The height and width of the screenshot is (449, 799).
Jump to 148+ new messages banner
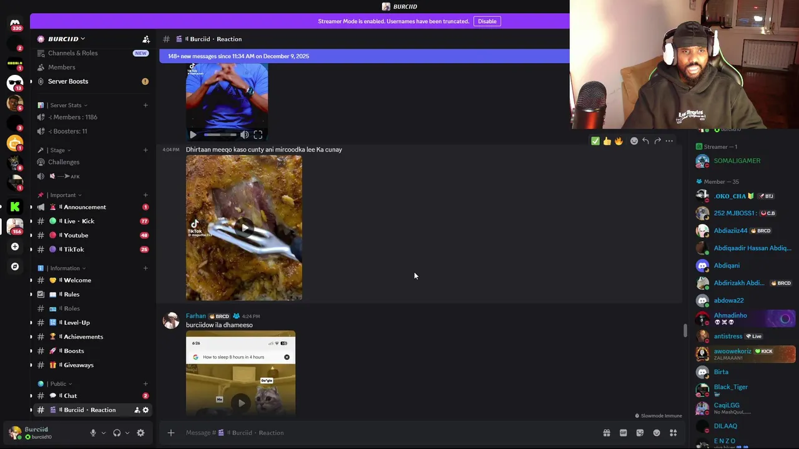click(365, 56)
